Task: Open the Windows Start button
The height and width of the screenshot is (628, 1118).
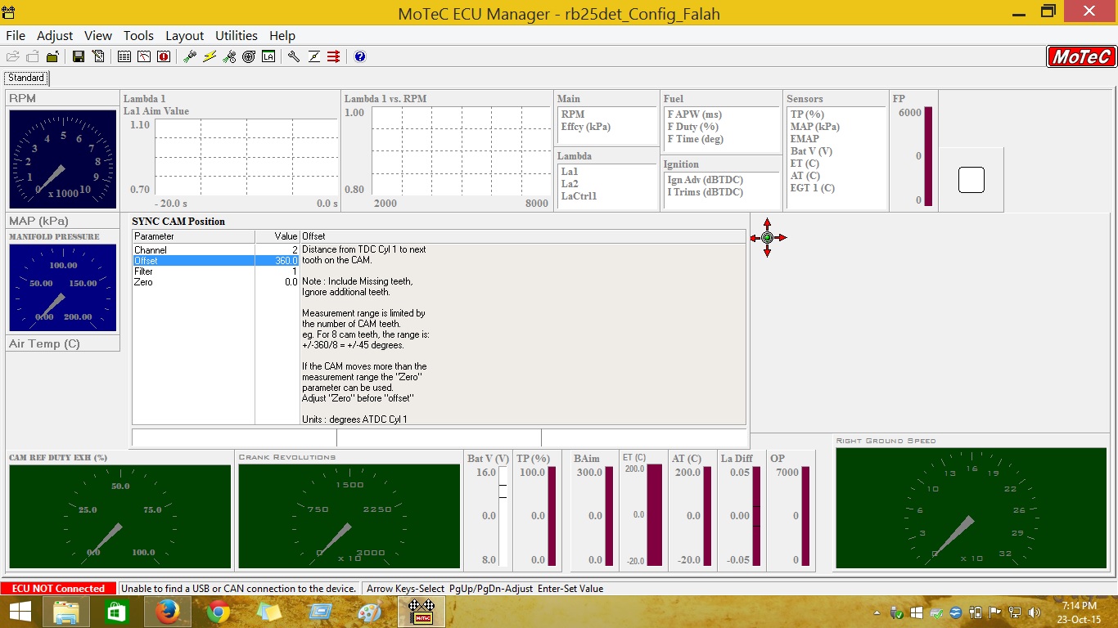Action: [x=20, y=612]
